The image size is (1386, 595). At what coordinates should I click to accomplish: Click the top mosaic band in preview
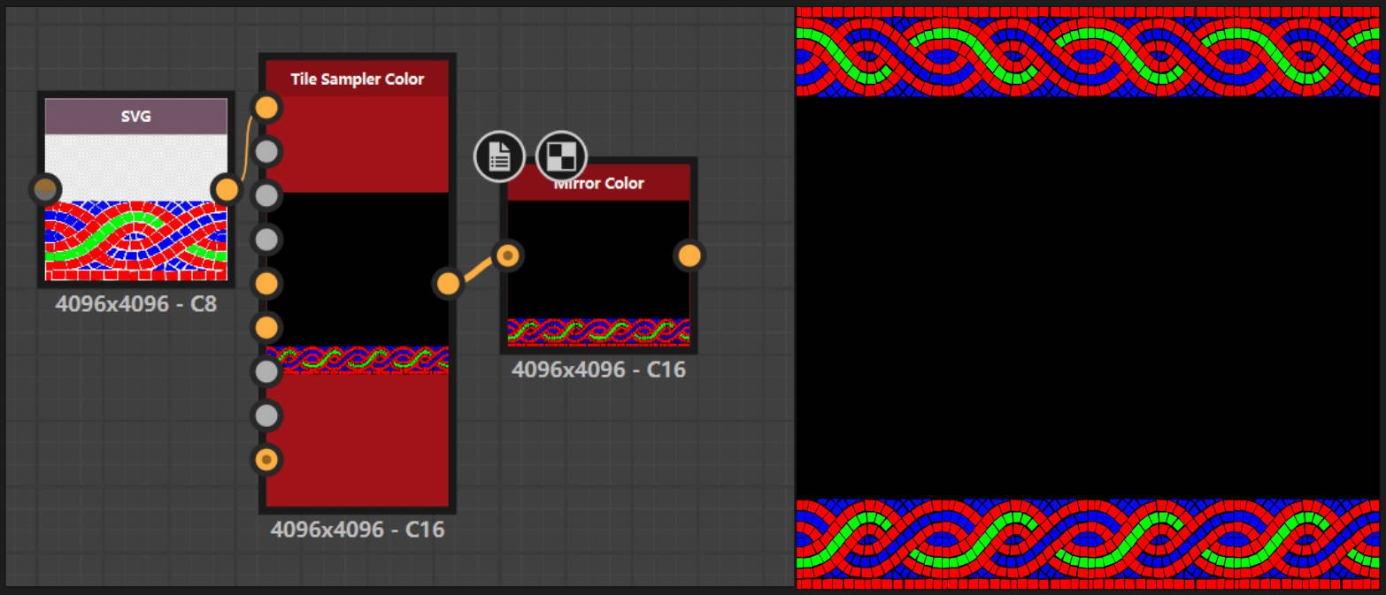(x=1087, y=51)
